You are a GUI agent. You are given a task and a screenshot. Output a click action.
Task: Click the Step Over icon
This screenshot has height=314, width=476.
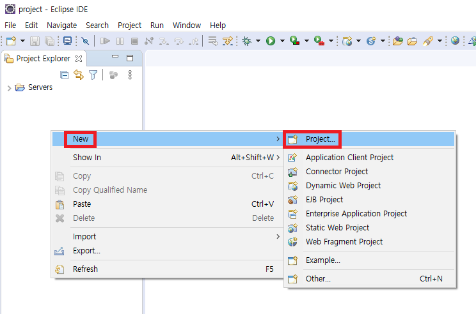pyautogui.click(x=178, y=41)
